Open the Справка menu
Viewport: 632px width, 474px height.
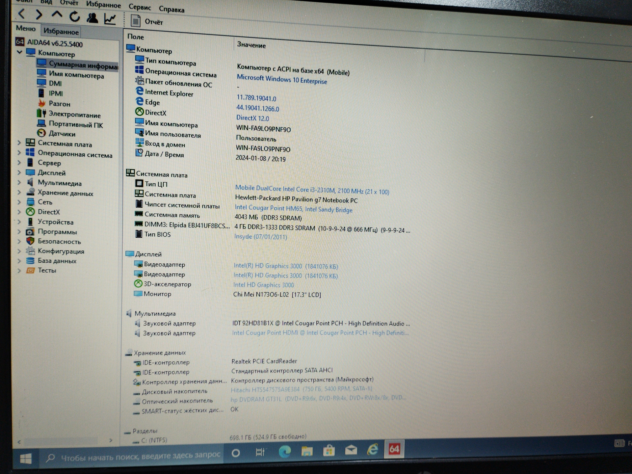[x=171, y=9]
